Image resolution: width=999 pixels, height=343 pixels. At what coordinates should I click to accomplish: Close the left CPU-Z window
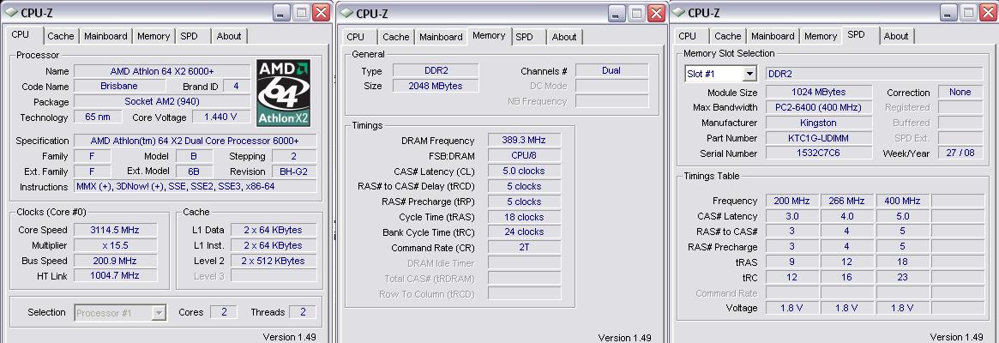(x=321, y=12)
